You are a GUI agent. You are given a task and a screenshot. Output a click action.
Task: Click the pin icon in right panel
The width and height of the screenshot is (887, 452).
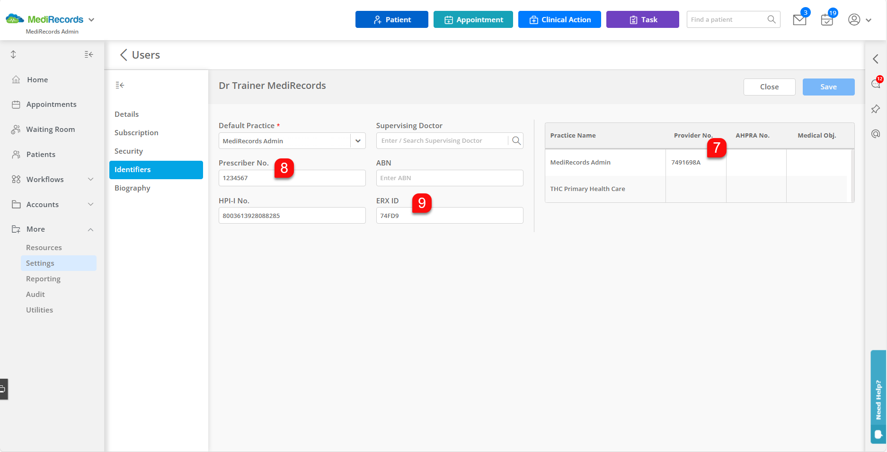tap(876, 109)
